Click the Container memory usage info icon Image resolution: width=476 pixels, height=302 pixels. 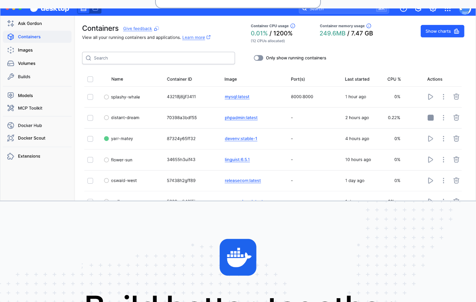pyautogui.click(x=369, y=26)
